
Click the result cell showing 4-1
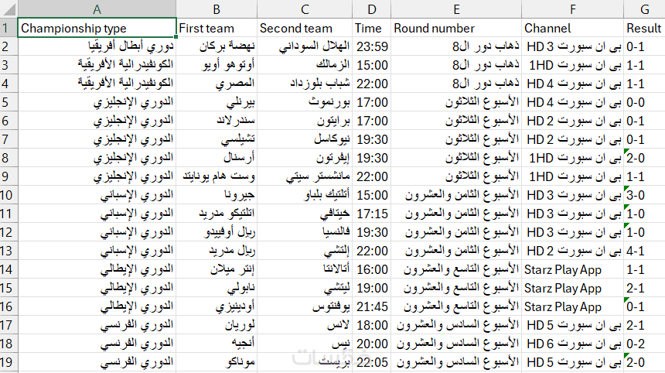(643, 251)
